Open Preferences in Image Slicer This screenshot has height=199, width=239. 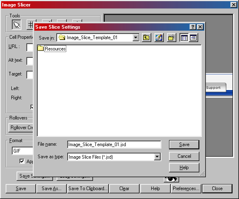pyautogui.click(x=186, y=189)
